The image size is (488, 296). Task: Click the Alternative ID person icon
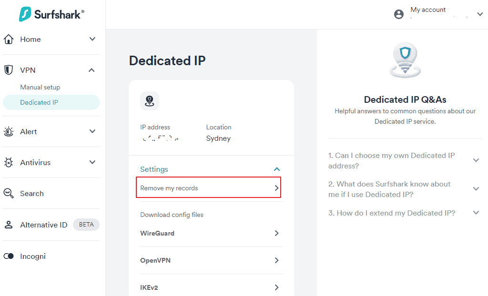click(x=9, y=225)
